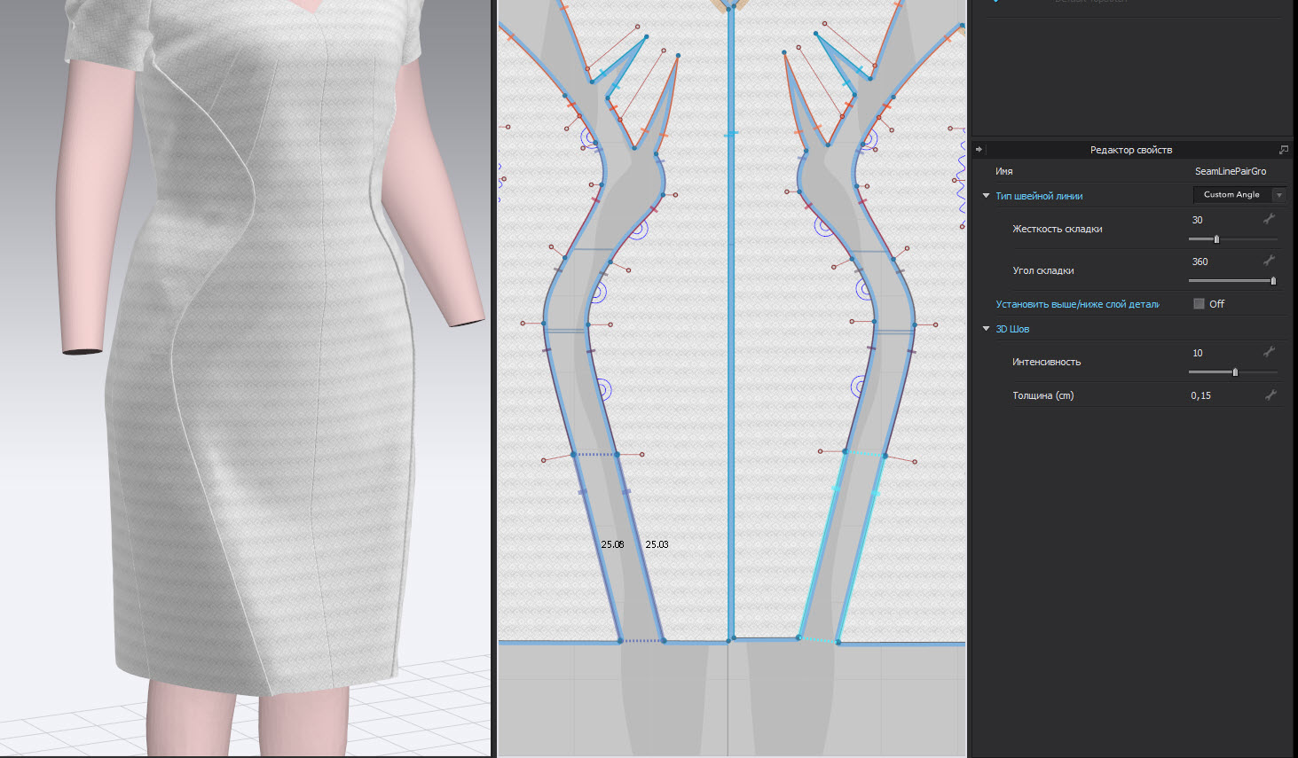Click the vertical center line in 2D pattern

tap(730, 355)
